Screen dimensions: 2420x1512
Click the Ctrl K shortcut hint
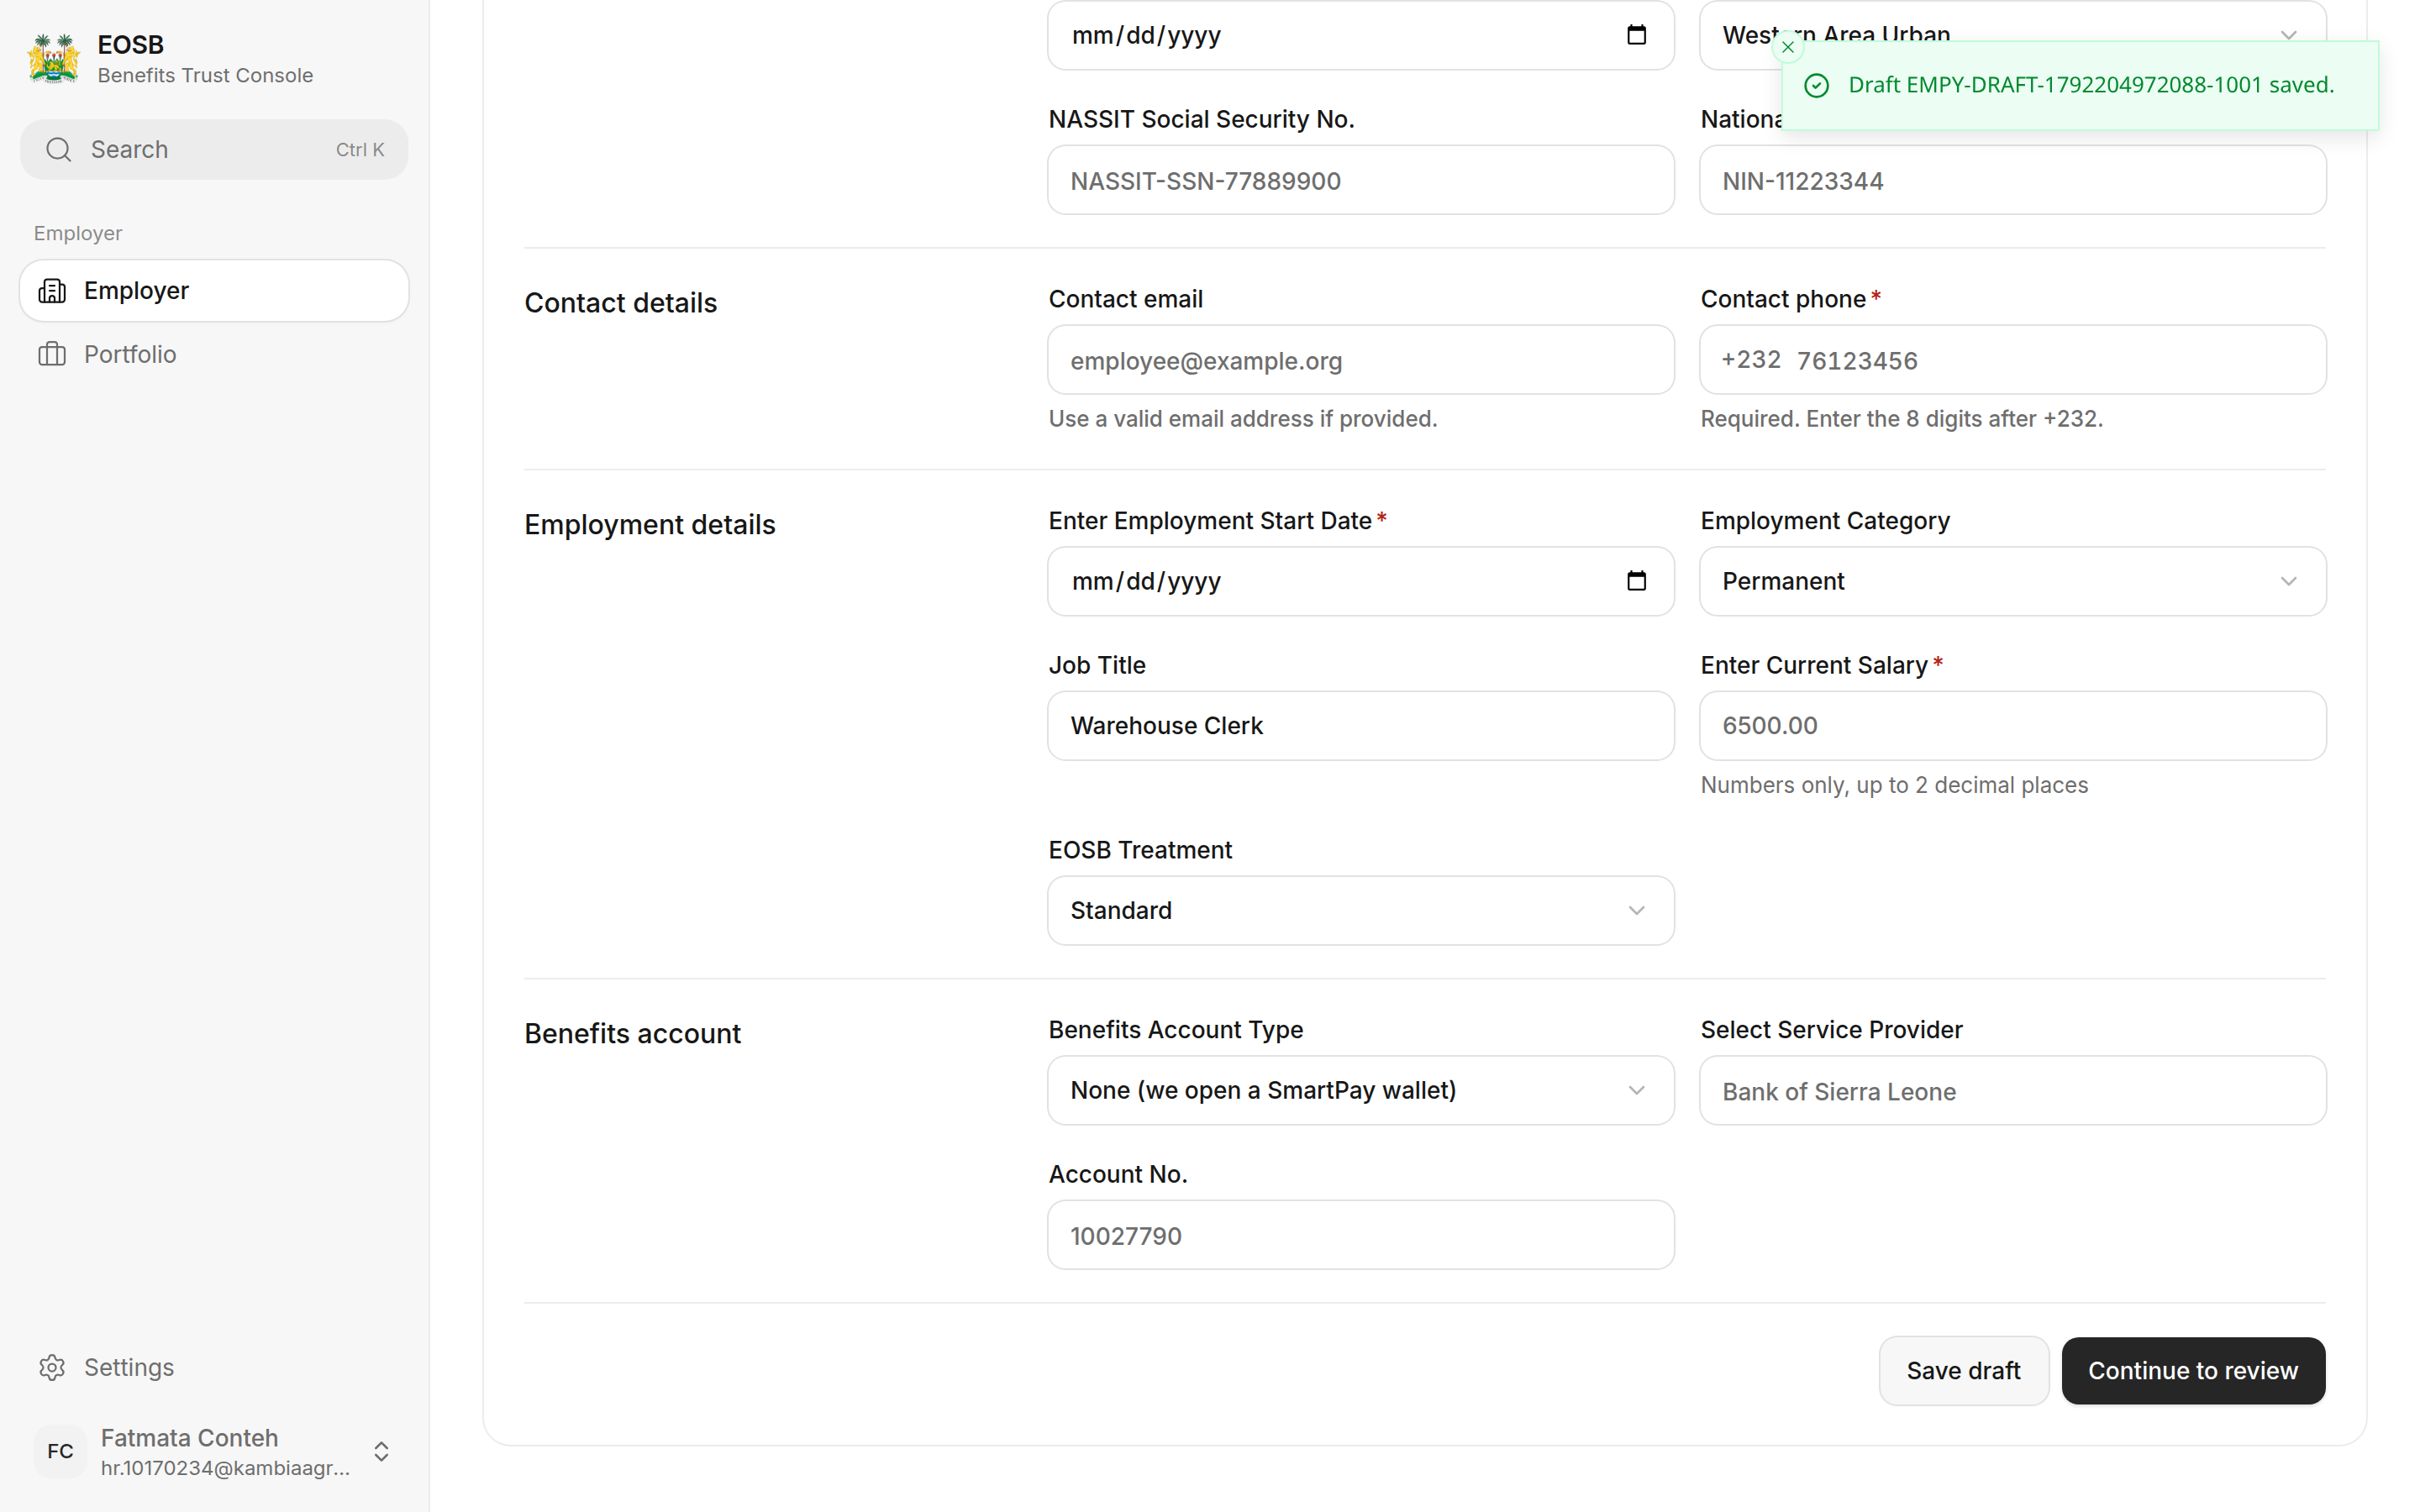click(x=359, y=150)
